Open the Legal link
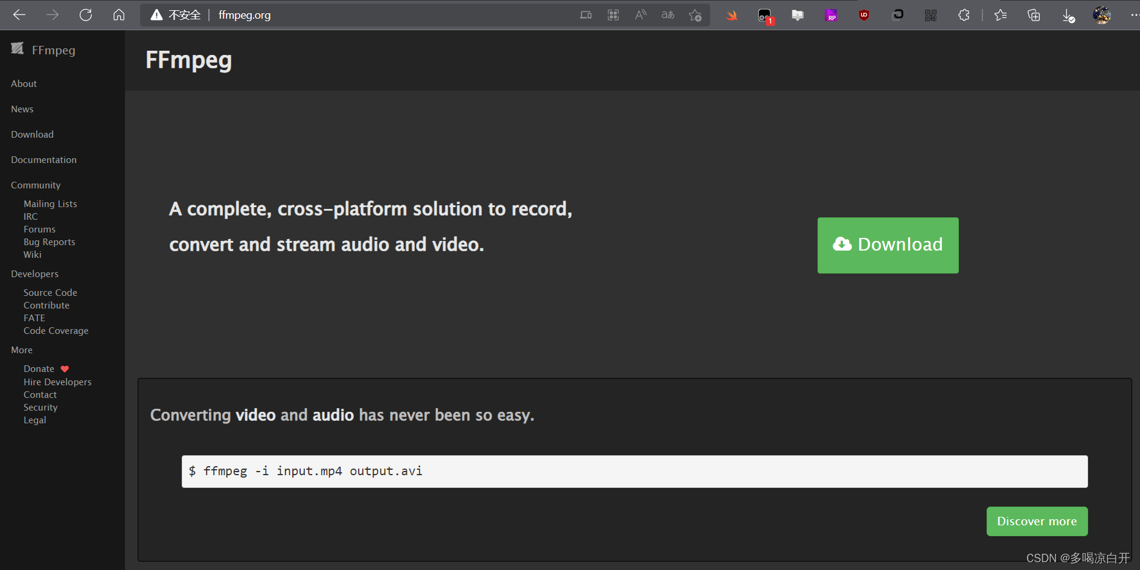The height and width of the screenshot is (570, 1140). (35, 420)
